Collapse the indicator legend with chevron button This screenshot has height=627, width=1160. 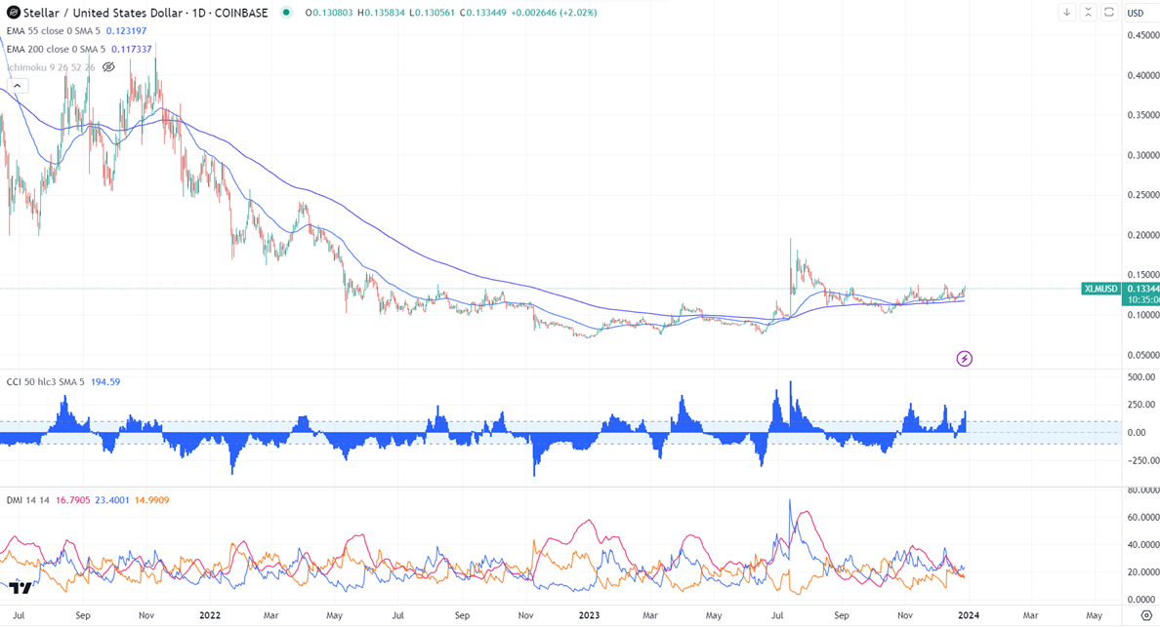coord(17,87)
